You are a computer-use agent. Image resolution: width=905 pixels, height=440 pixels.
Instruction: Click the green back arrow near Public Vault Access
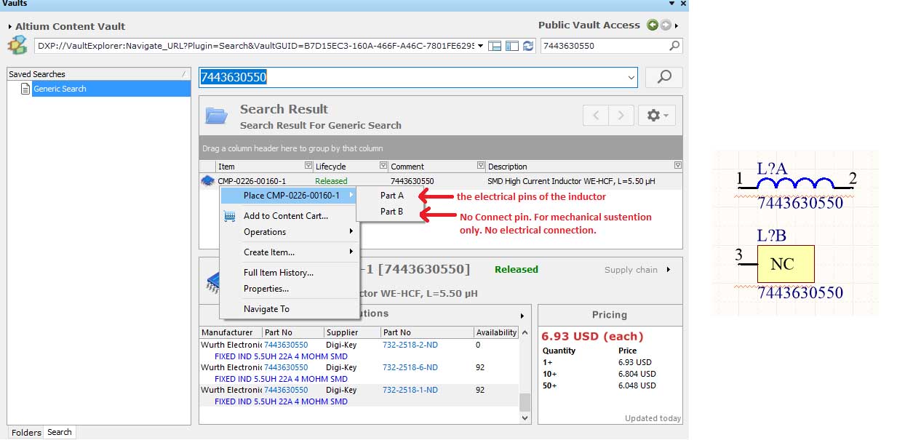tap(652, 25)
